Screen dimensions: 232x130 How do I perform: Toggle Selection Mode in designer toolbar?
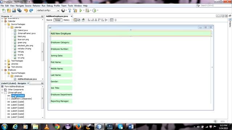[x=75, y=20]
